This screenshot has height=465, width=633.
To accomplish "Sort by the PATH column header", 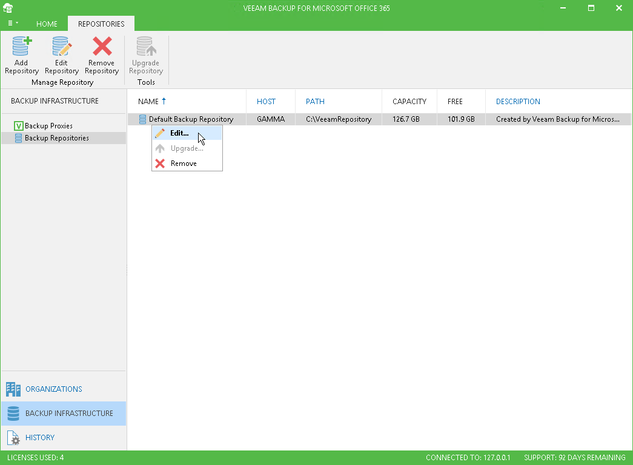I will pos(315,101).
